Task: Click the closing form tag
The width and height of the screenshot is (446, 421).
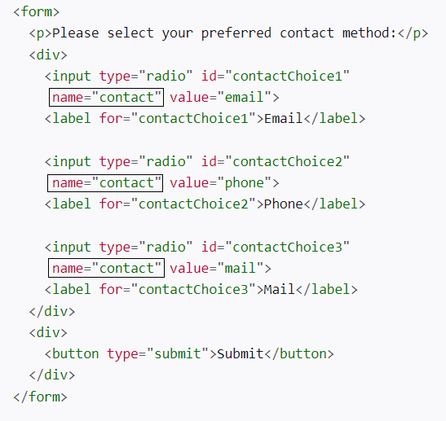Action: click(x=40, y=397)
